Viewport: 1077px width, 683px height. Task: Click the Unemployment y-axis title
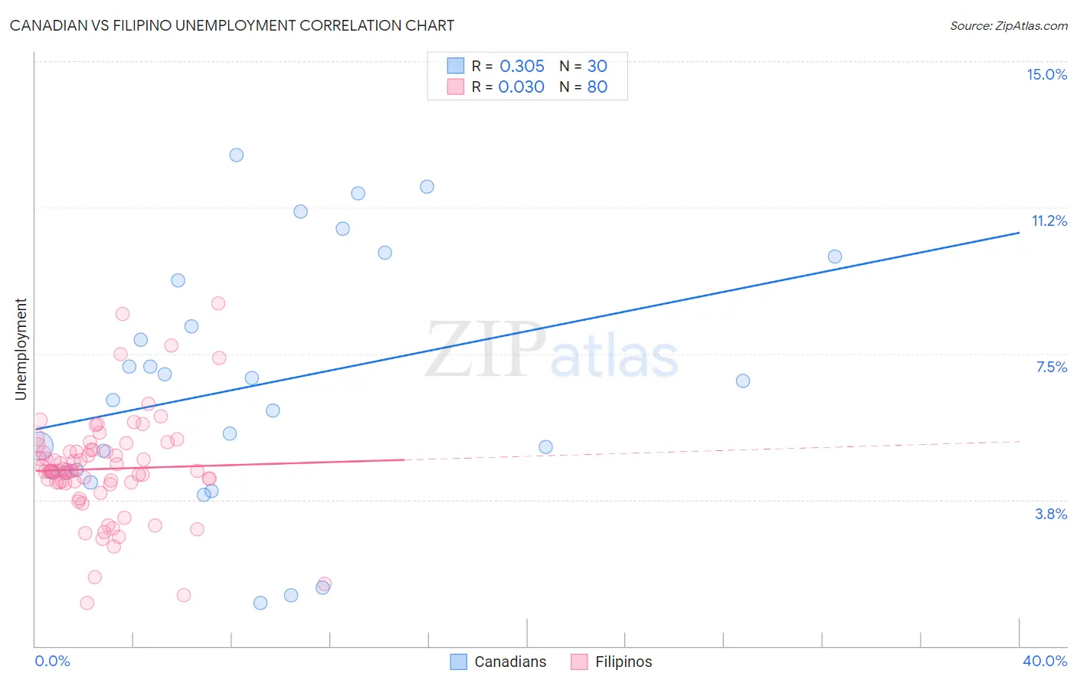[x=21, y=349]
